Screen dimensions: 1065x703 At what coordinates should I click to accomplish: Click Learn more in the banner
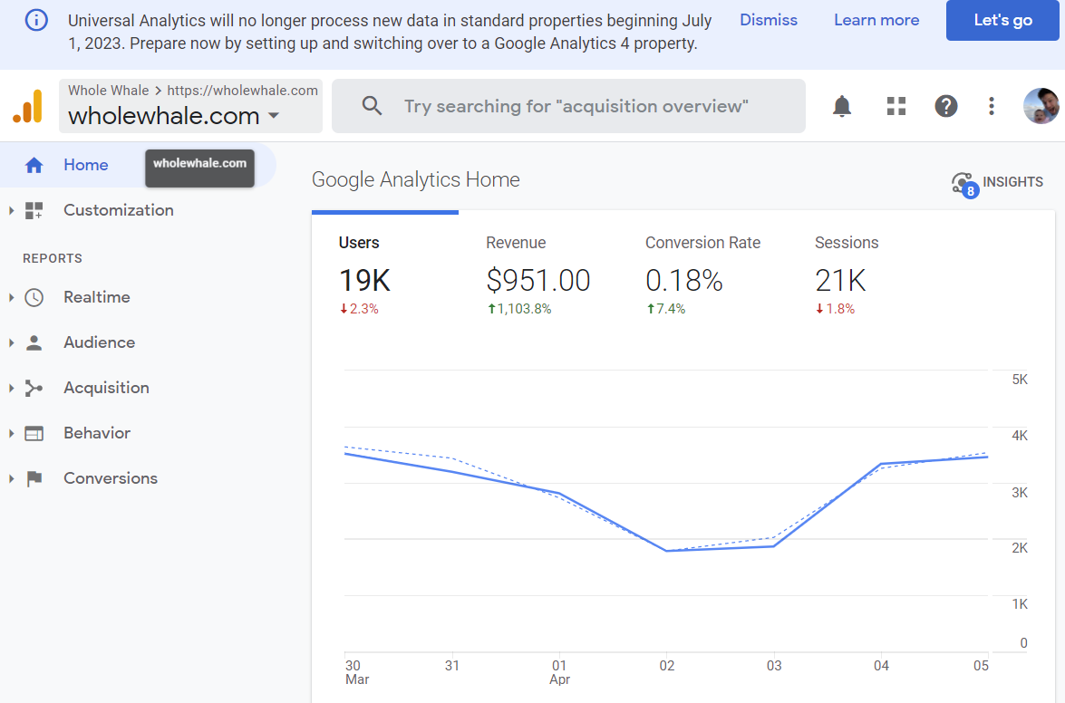tap(876, 20)
